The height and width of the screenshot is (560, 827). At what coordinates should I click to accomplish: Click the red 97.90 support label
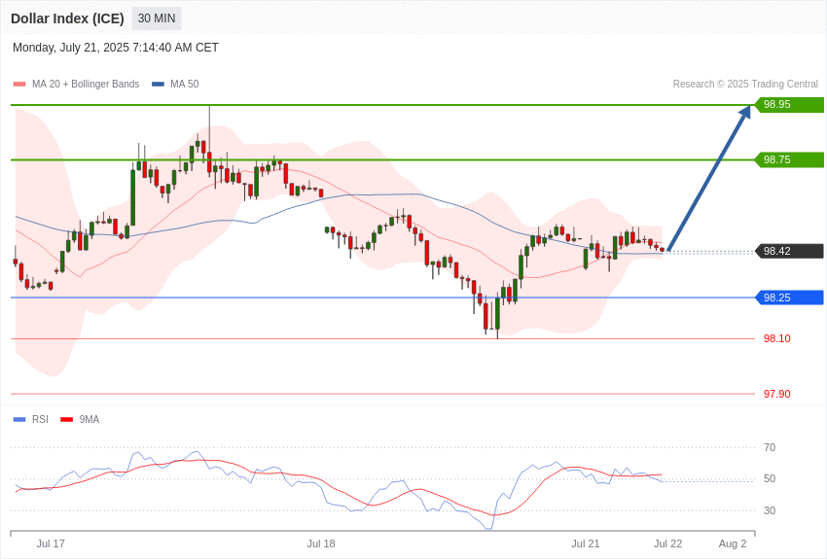(x=777, y=394)
